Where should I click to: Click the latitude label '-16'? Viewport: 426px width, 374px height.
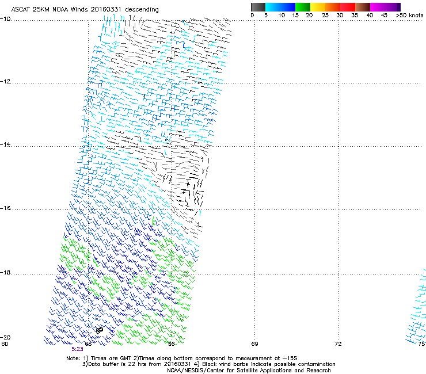point(5,208)
